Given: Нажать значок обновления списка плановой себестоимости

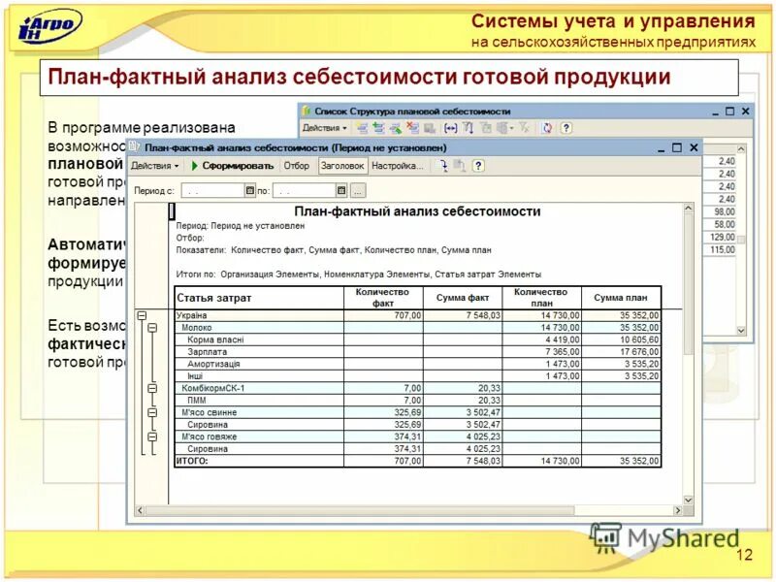Looking at the screenshot, I should [547, 127].
